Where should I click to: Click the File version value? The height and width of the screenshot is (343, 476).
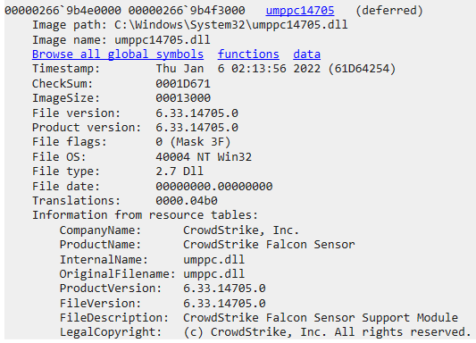point(197,113)
